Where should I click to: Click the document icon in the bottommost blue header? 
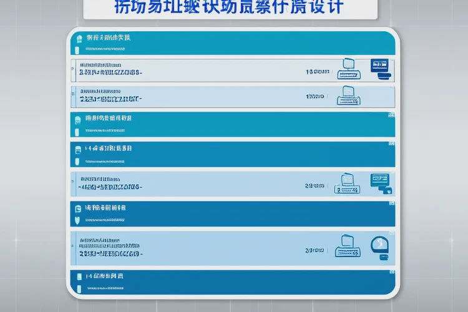coord(78,276)
